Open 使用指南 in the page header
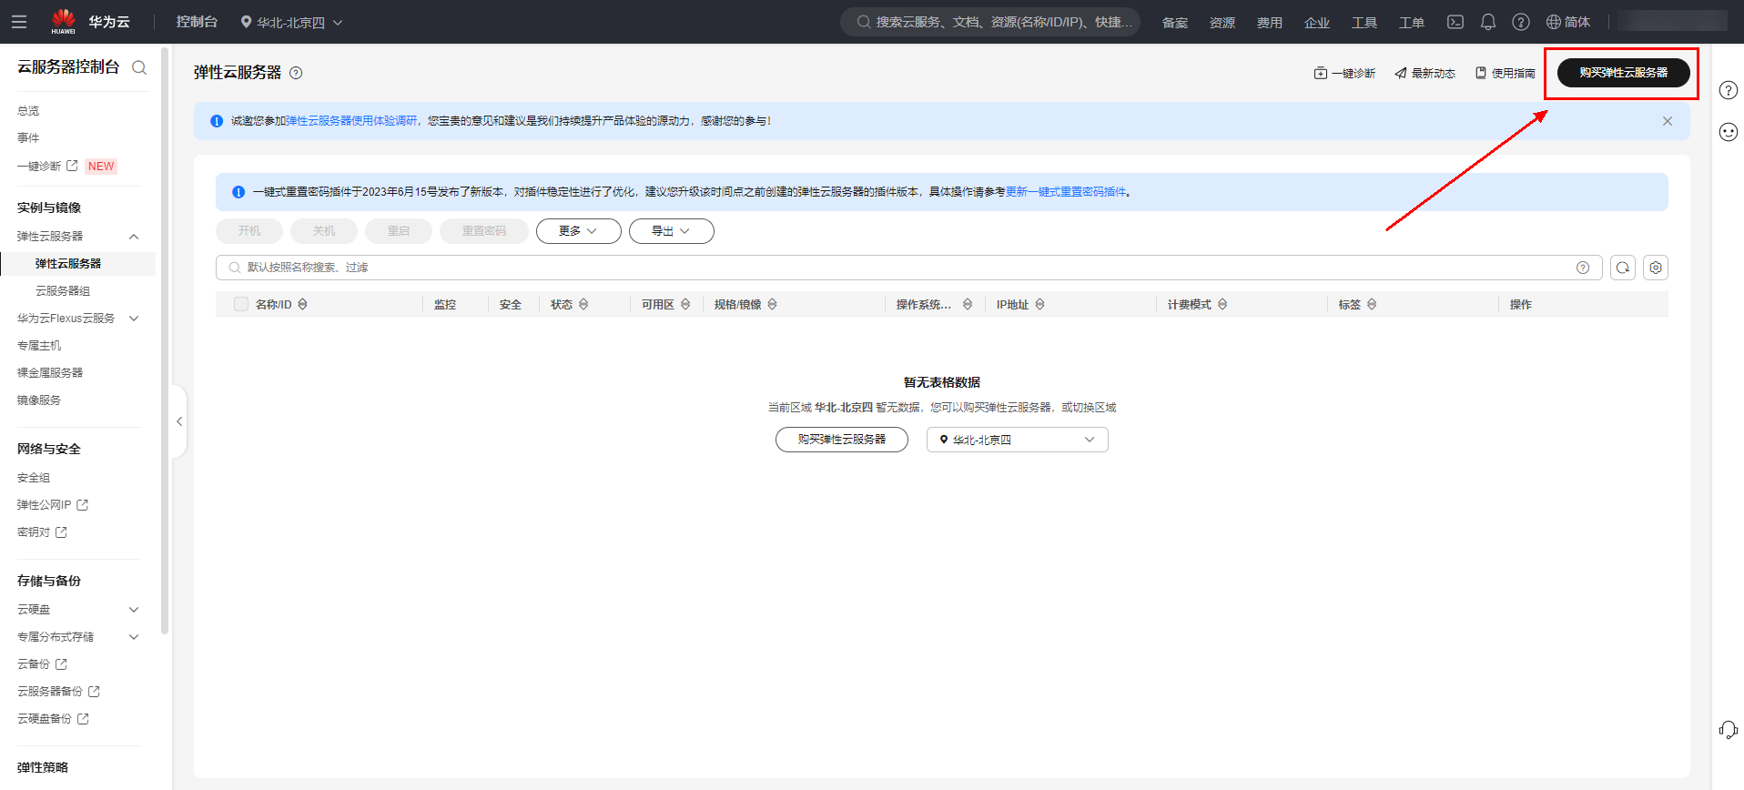The height and width of the screenshot is (790, 1744). [1505, 73]
